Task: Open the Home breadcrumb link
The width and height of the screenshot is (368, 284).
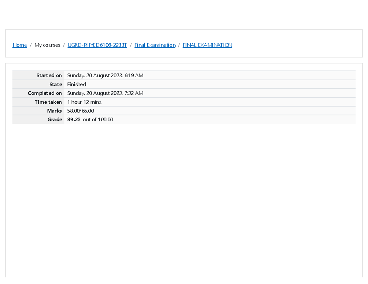Action: pyautogui.click(x=20, y=45)
